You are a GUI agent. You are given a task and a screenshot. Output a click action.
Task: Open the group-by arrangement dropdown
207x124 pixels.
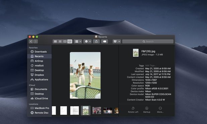point(78,42)
